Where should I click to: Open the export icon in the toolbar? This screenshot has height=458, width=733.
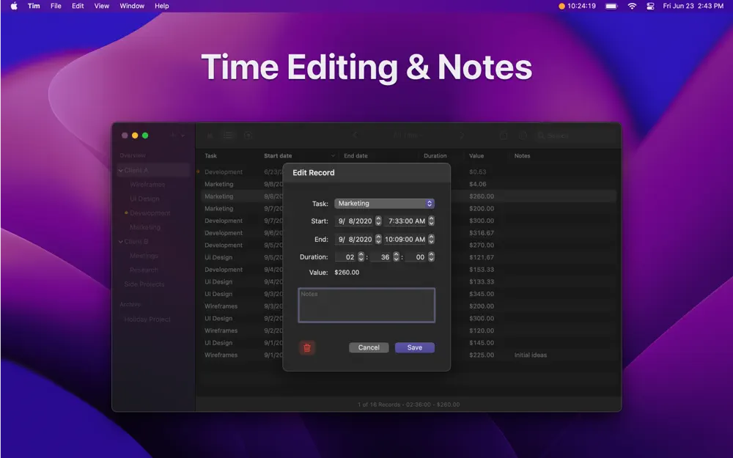coord(504,135)
